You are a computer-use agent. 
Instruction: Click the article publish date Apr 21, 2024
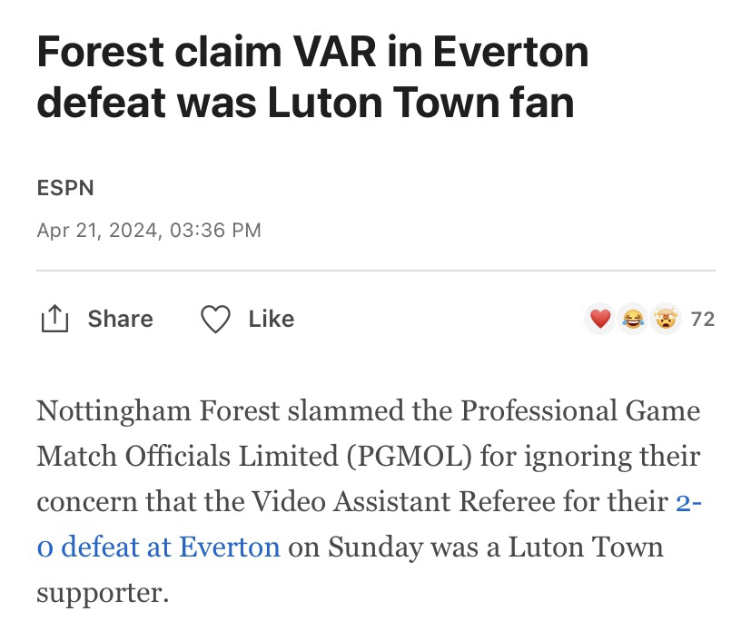(x=97, y=231)
